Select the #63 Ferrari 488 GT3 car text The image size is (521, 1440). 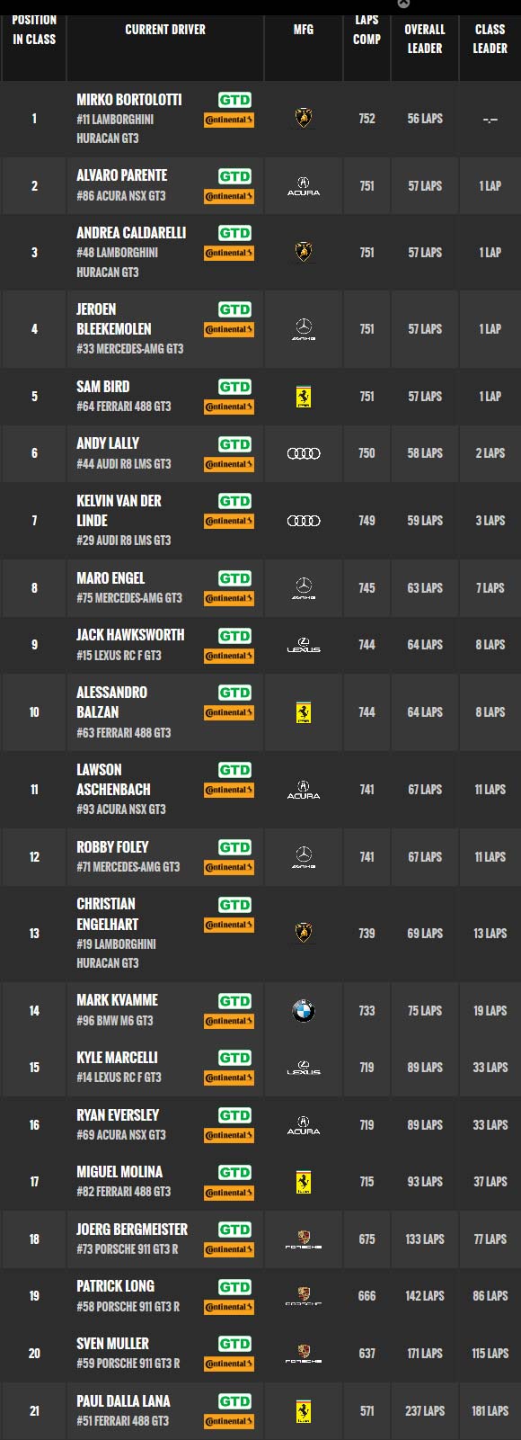click(x=123, y=733)
